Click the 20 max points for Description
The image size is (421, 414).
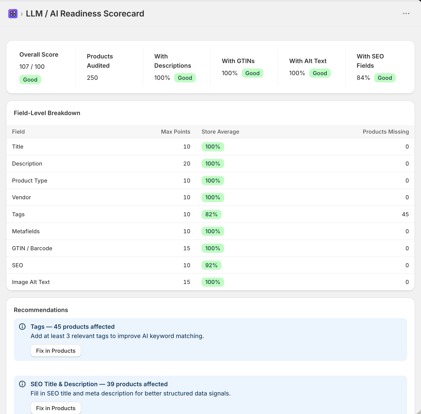point(187,164)
